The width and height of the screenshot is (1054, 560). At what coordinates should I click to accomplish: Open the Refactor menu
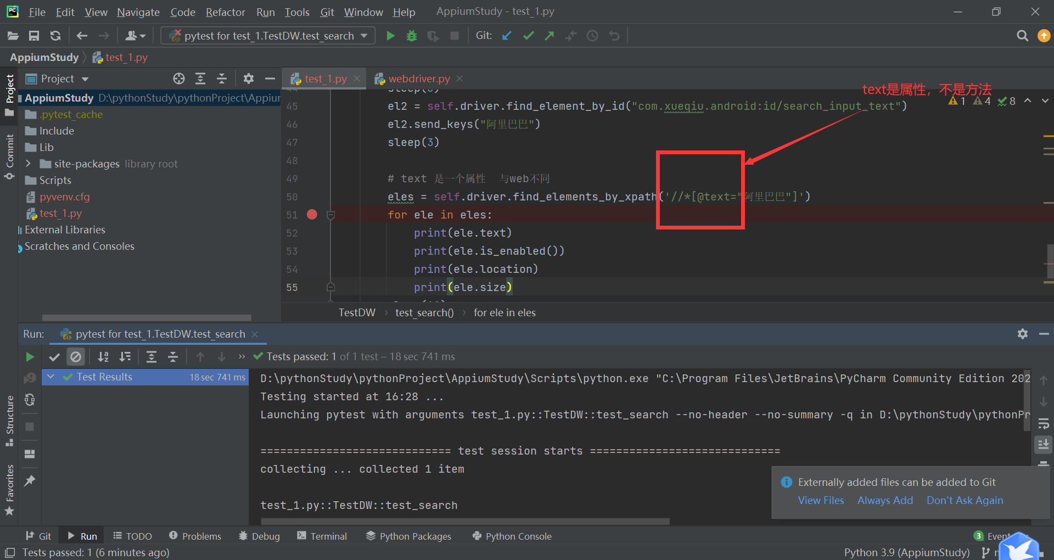point(225,12)
